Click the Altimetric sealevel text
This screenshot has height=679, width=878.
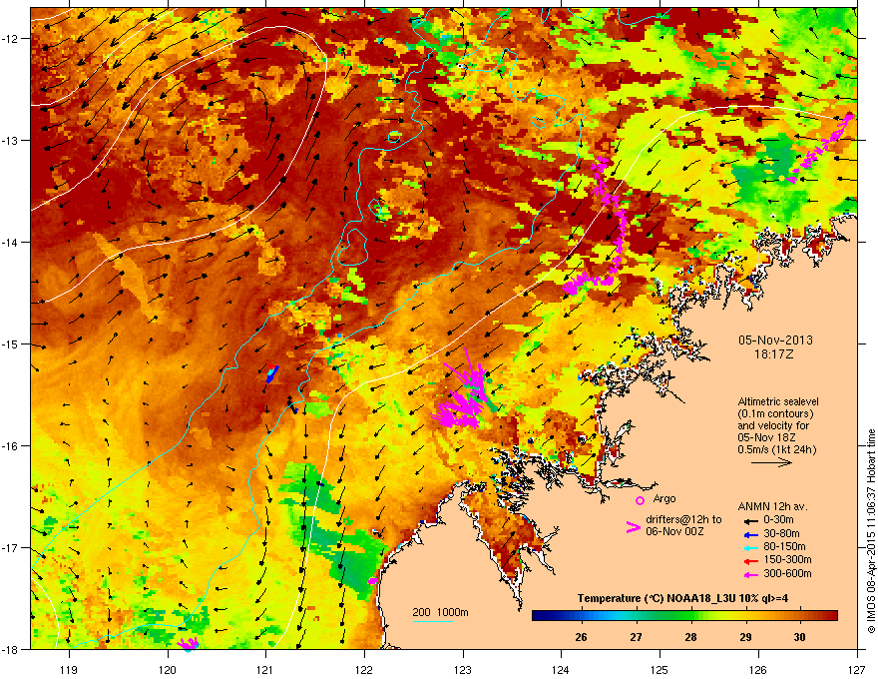click(778, 401)
